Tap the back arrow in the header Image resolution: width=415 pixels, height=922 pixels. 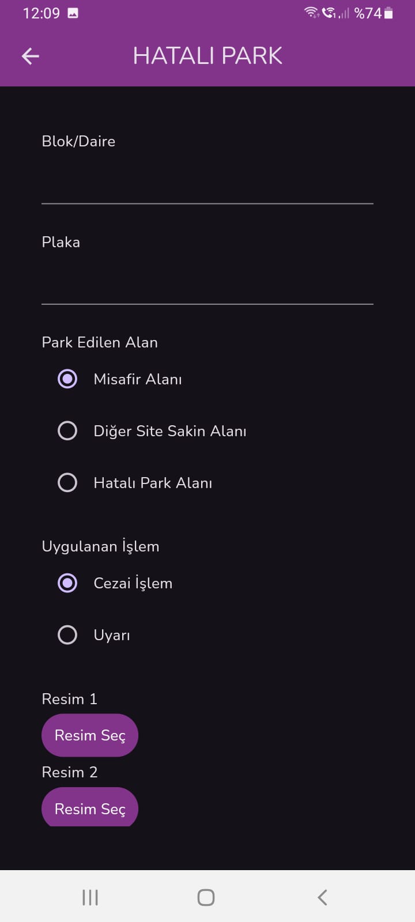pyautogui.click(x=31, y=56)
